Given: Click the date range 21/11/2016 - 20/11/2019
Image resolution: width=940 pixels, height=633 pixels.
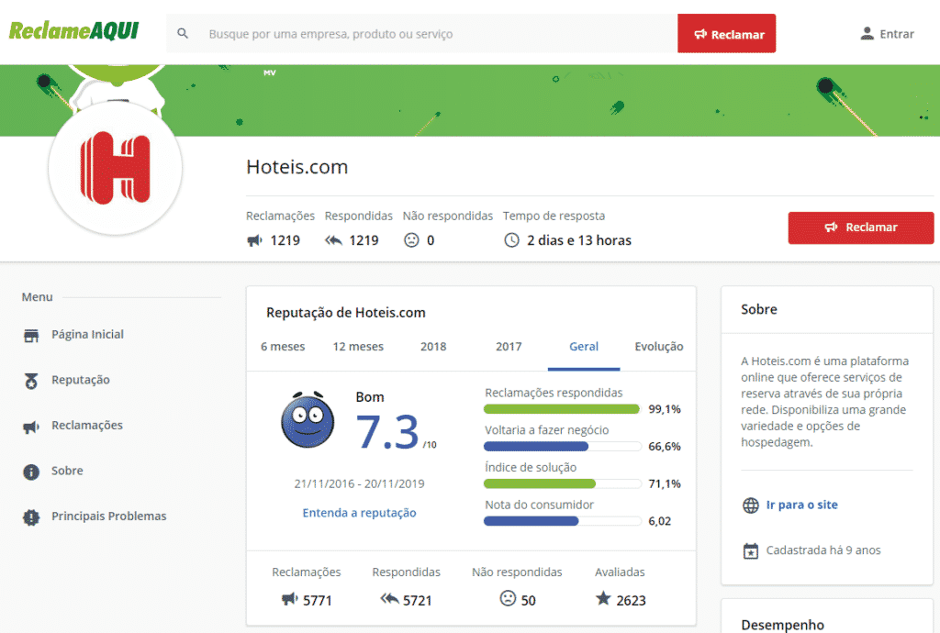Looking at the screenshot, I should 359,483.
